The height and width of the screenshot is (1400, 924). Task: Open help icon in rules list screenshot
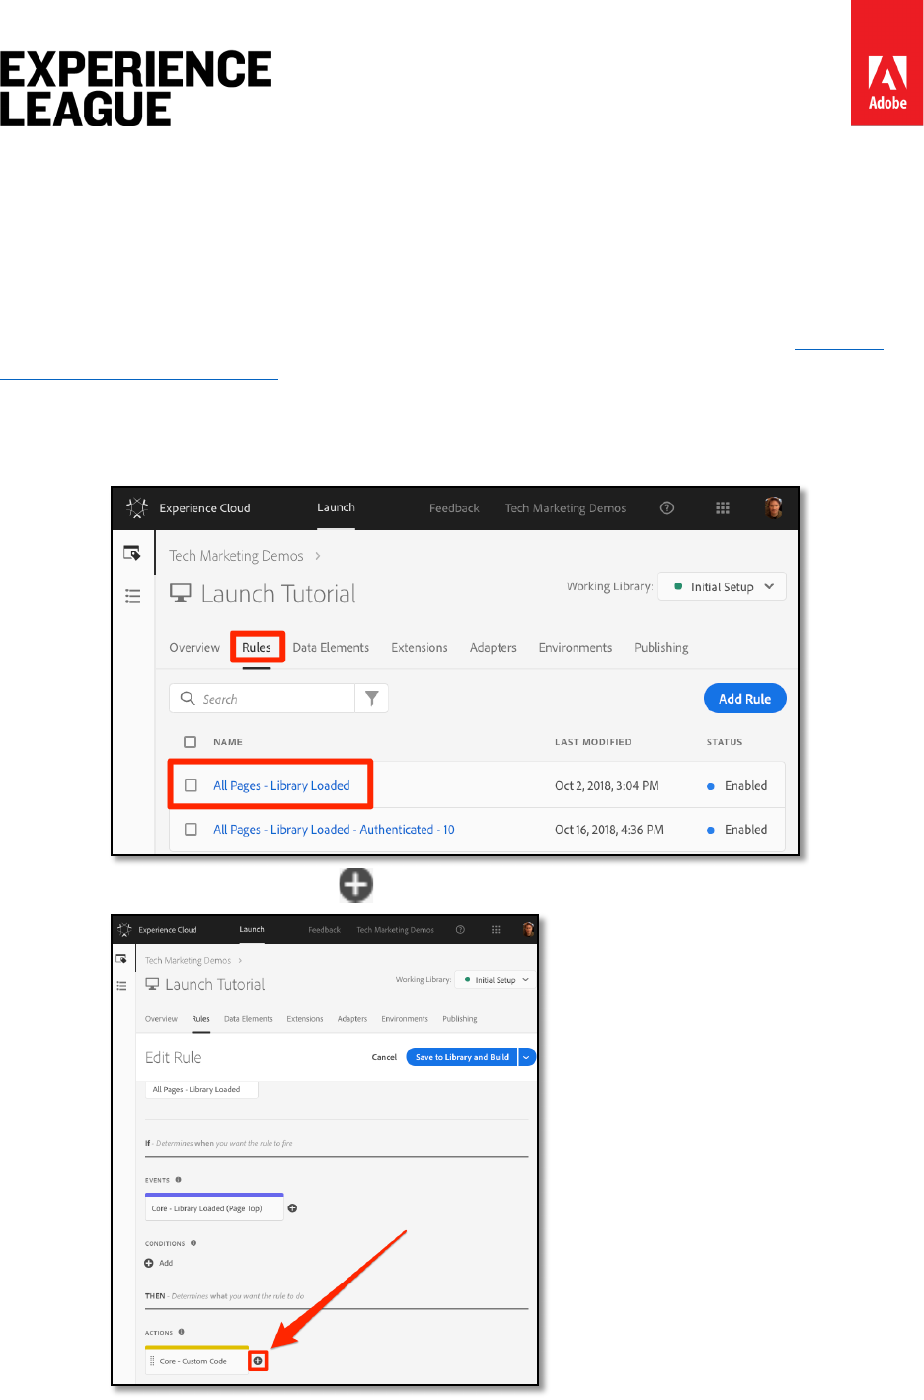click(x=667, y=507)
